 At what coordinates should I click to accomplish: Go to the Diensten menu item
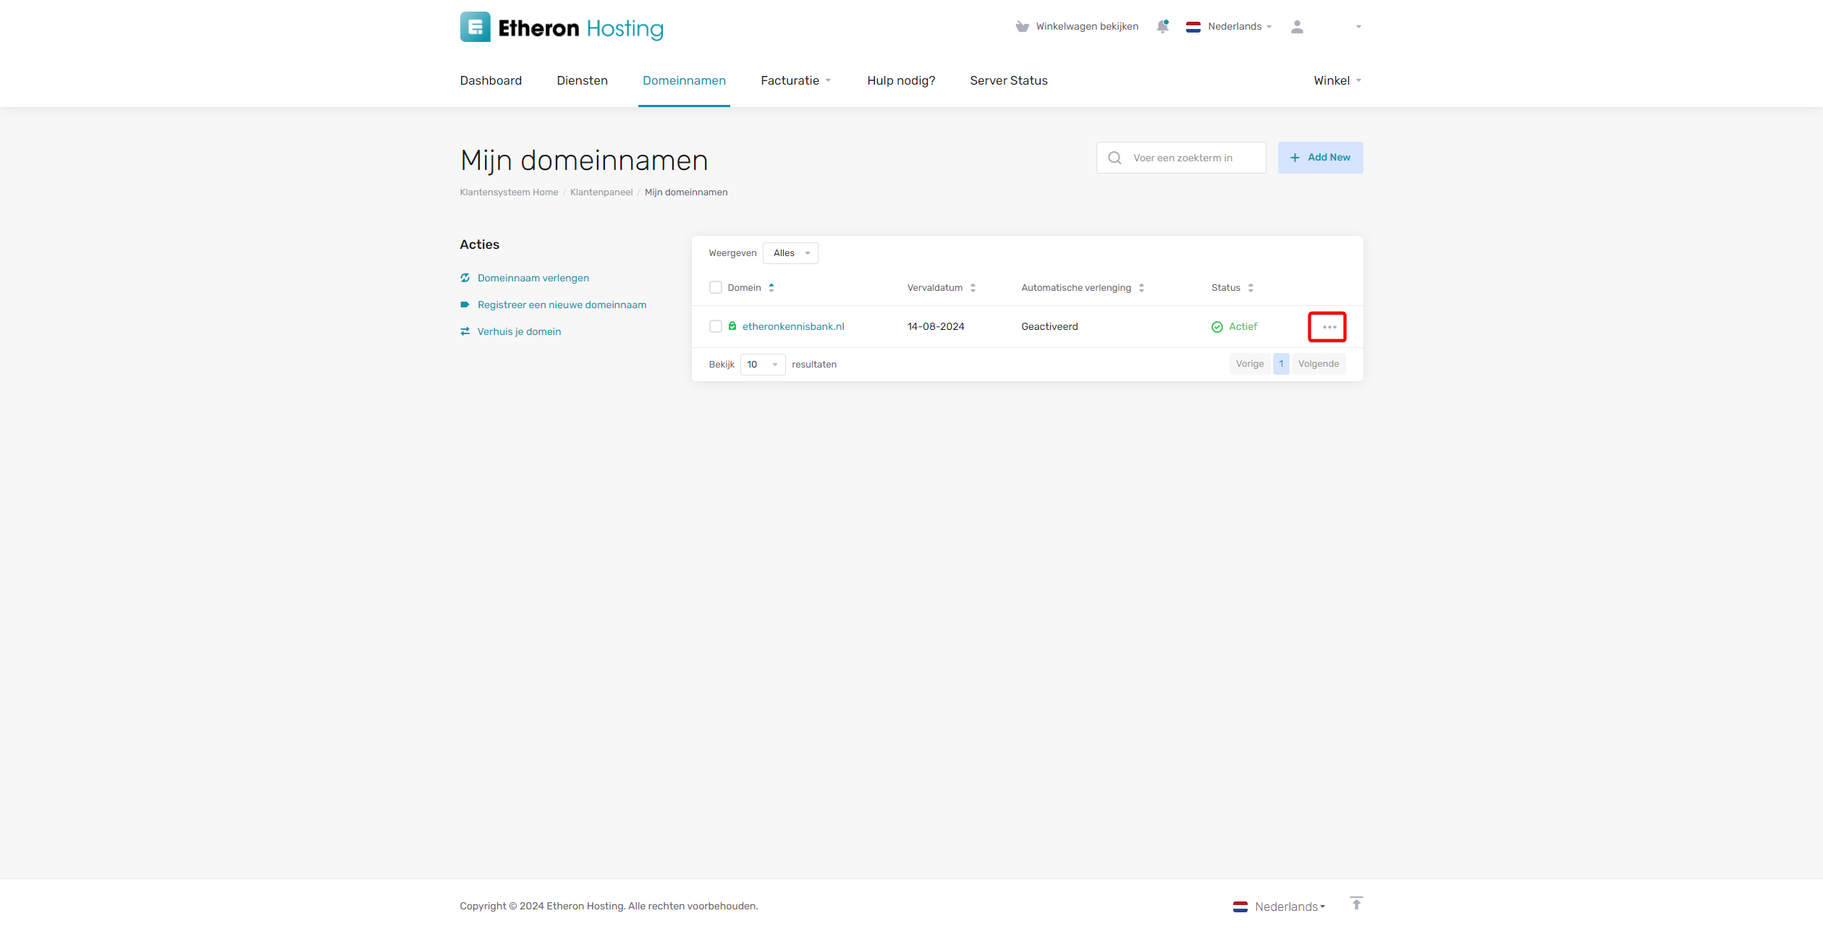coord(582,81)
